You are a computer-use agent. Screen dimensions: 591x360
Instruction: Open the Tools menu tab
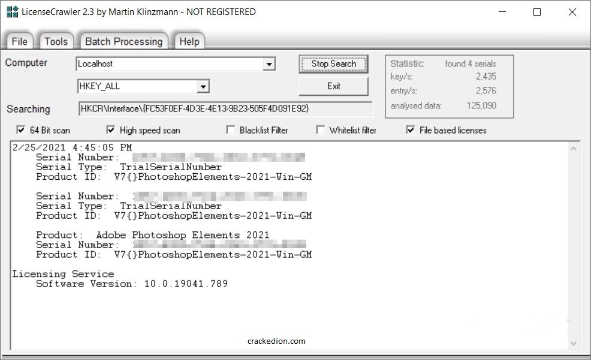[56, 41]
